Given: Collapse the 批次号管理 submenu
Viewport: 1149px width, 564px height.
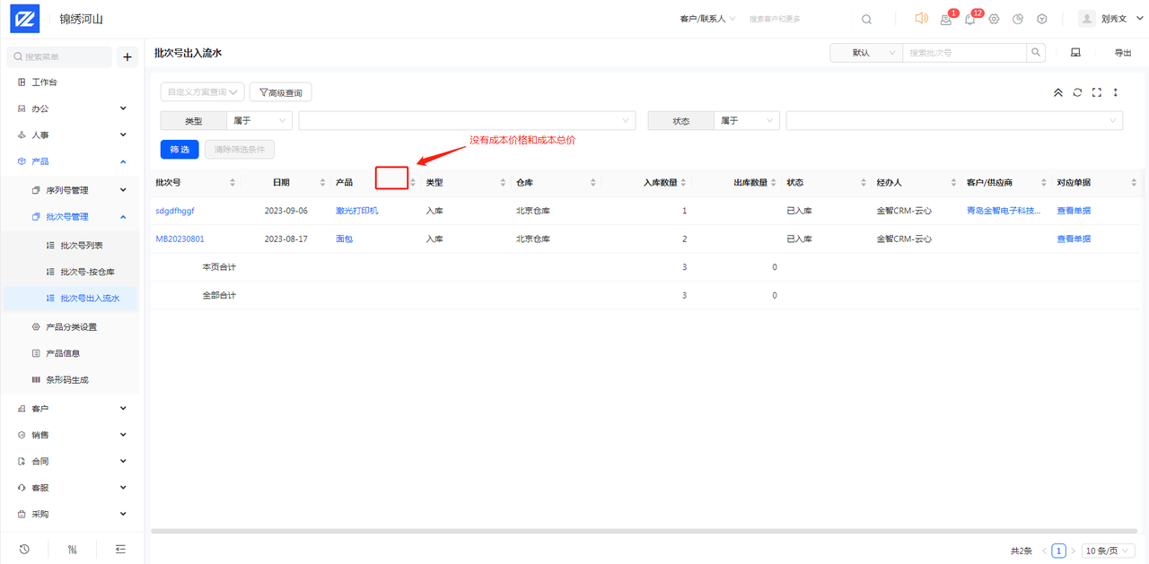Looking at the screenshot, I should [x=72, y=216].
